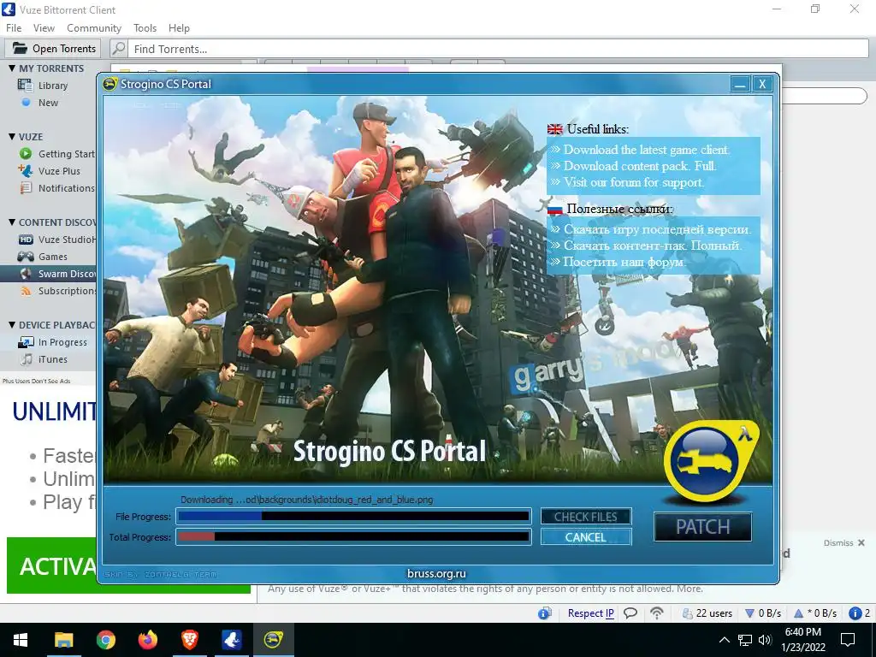Open the Subscriptions RSS icon

[x=26, y=291]
